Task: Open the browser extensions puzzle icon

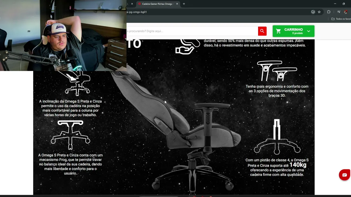Action: coord(329,12)
